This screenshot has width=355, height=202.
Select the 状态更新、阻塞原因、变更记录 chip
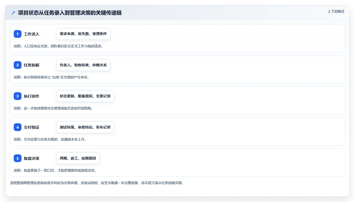[85, 96]
